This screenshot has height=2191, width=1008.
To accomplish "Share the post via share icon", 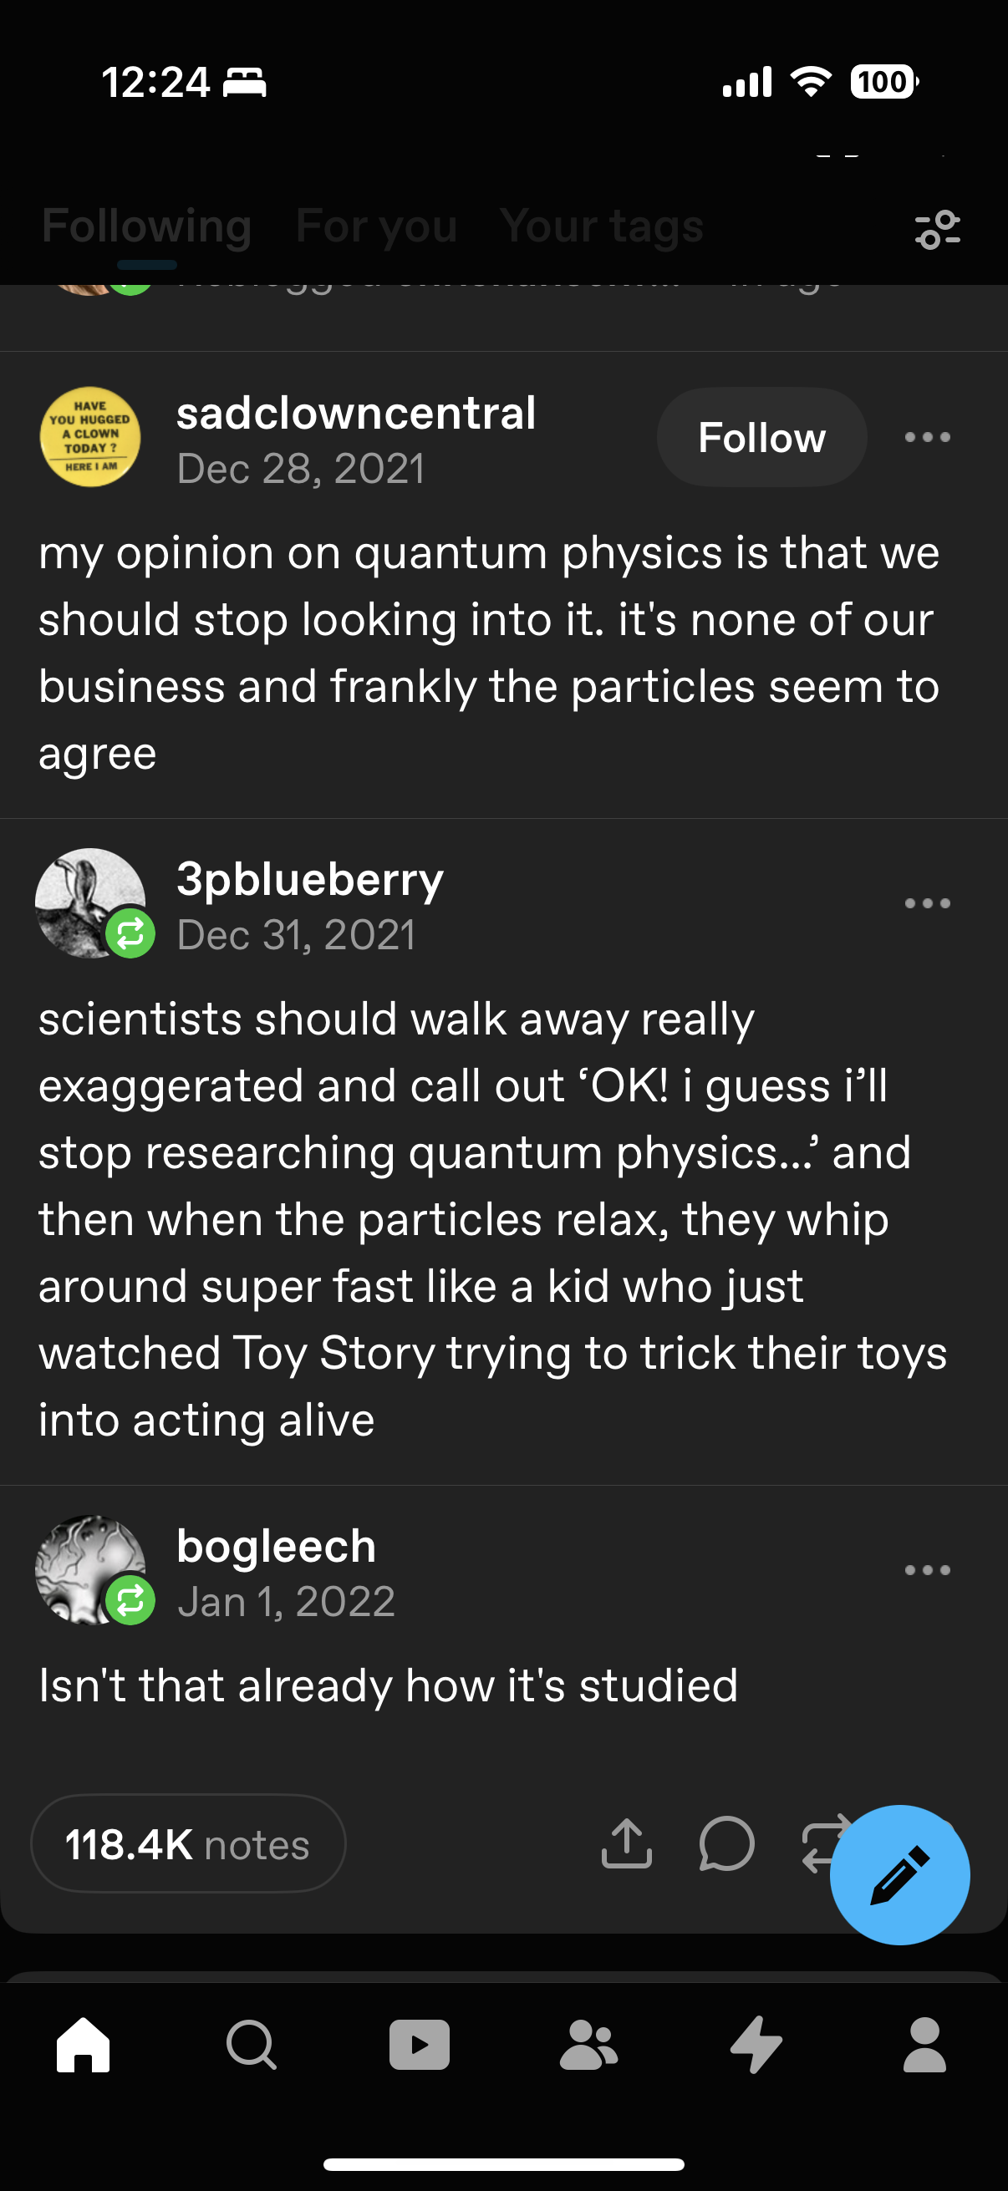I will point(626,1844).
